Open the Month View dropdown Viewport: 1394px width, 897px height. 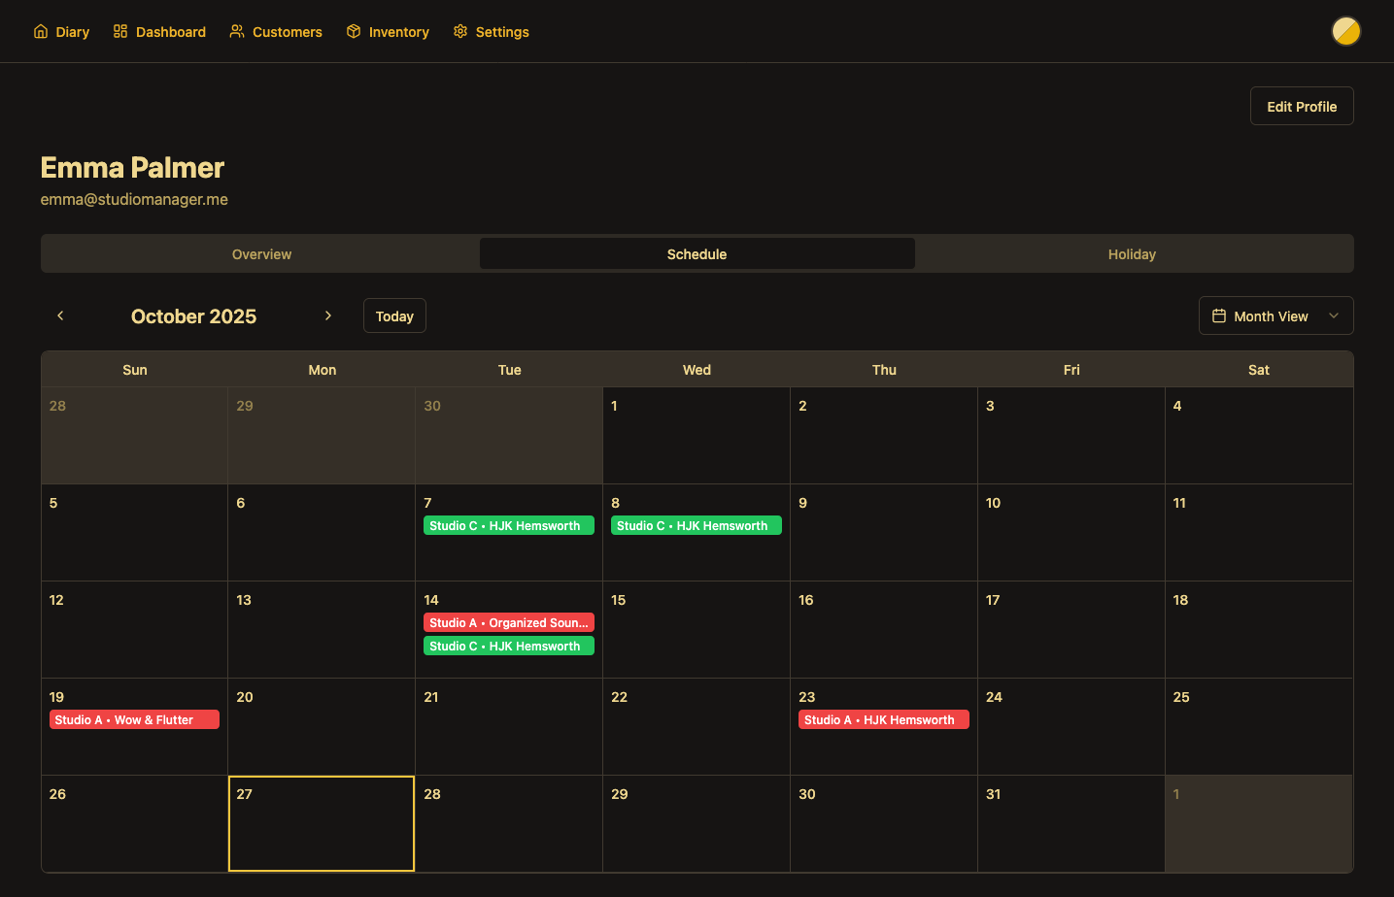1275,316
